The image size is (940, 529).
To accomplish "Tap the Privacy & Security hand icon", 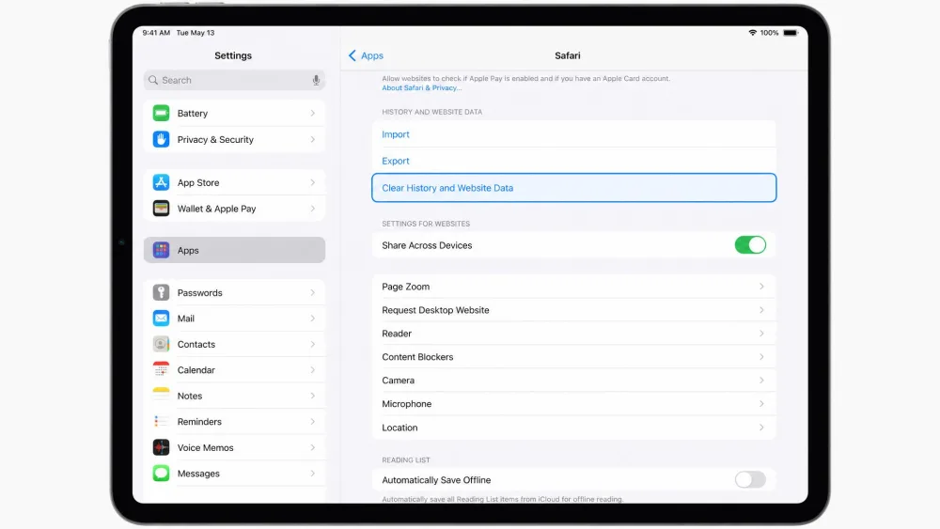I will click(161, 140).
